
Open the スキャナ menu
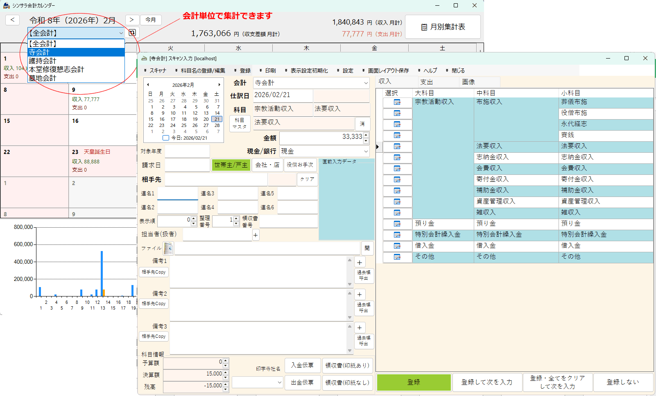click(155, 71)
